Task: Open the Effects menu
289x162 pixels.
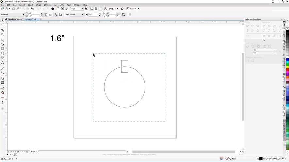Action: click(x=39, y=5)
